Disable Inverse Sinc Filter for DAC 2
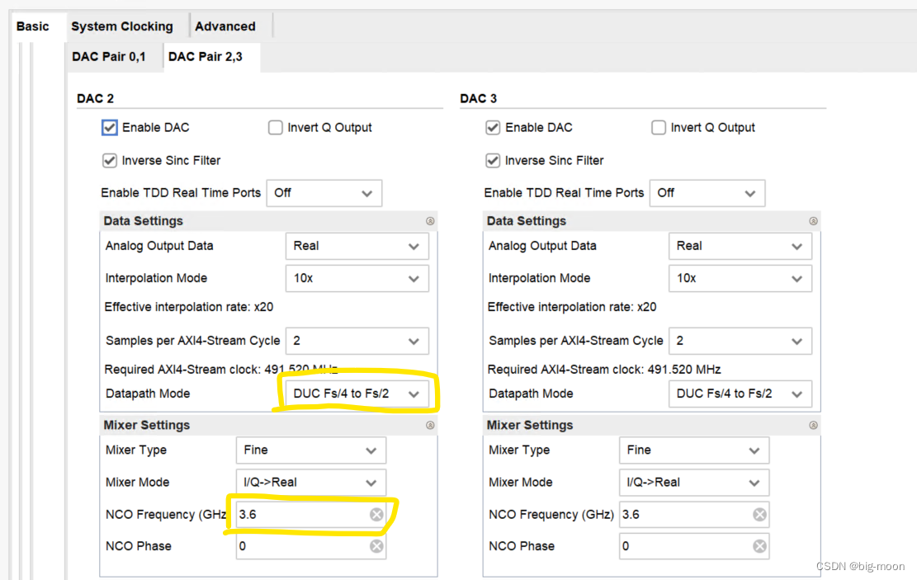The width and height of the screenshot is (917, 580). [110, 160]
